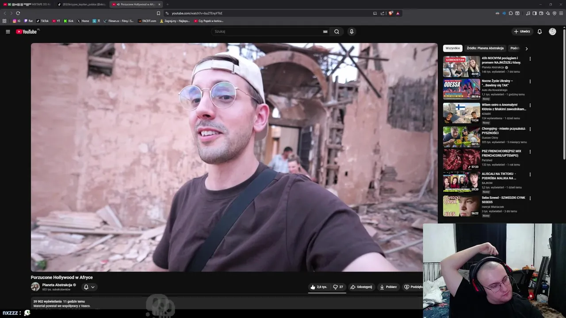Image resolution: width=566 pixels, height=318 pixels.
Task: Click the keyboard icon in search box
Action: tap(325, 32)
